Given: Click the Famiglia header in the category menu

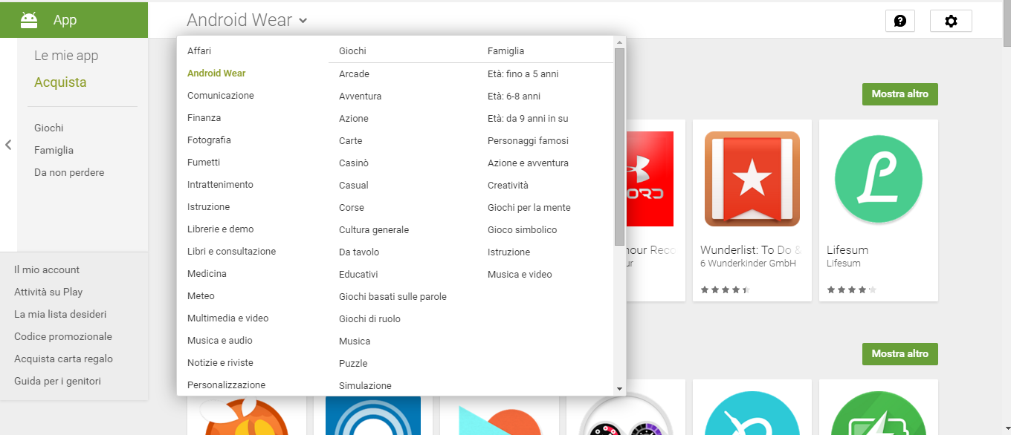Looking at the screenshot, I should pos(505,51).
